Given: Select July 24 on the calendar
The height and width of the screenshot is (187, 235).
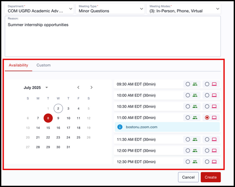Looking at the screenshot, I should click(68, 137).
